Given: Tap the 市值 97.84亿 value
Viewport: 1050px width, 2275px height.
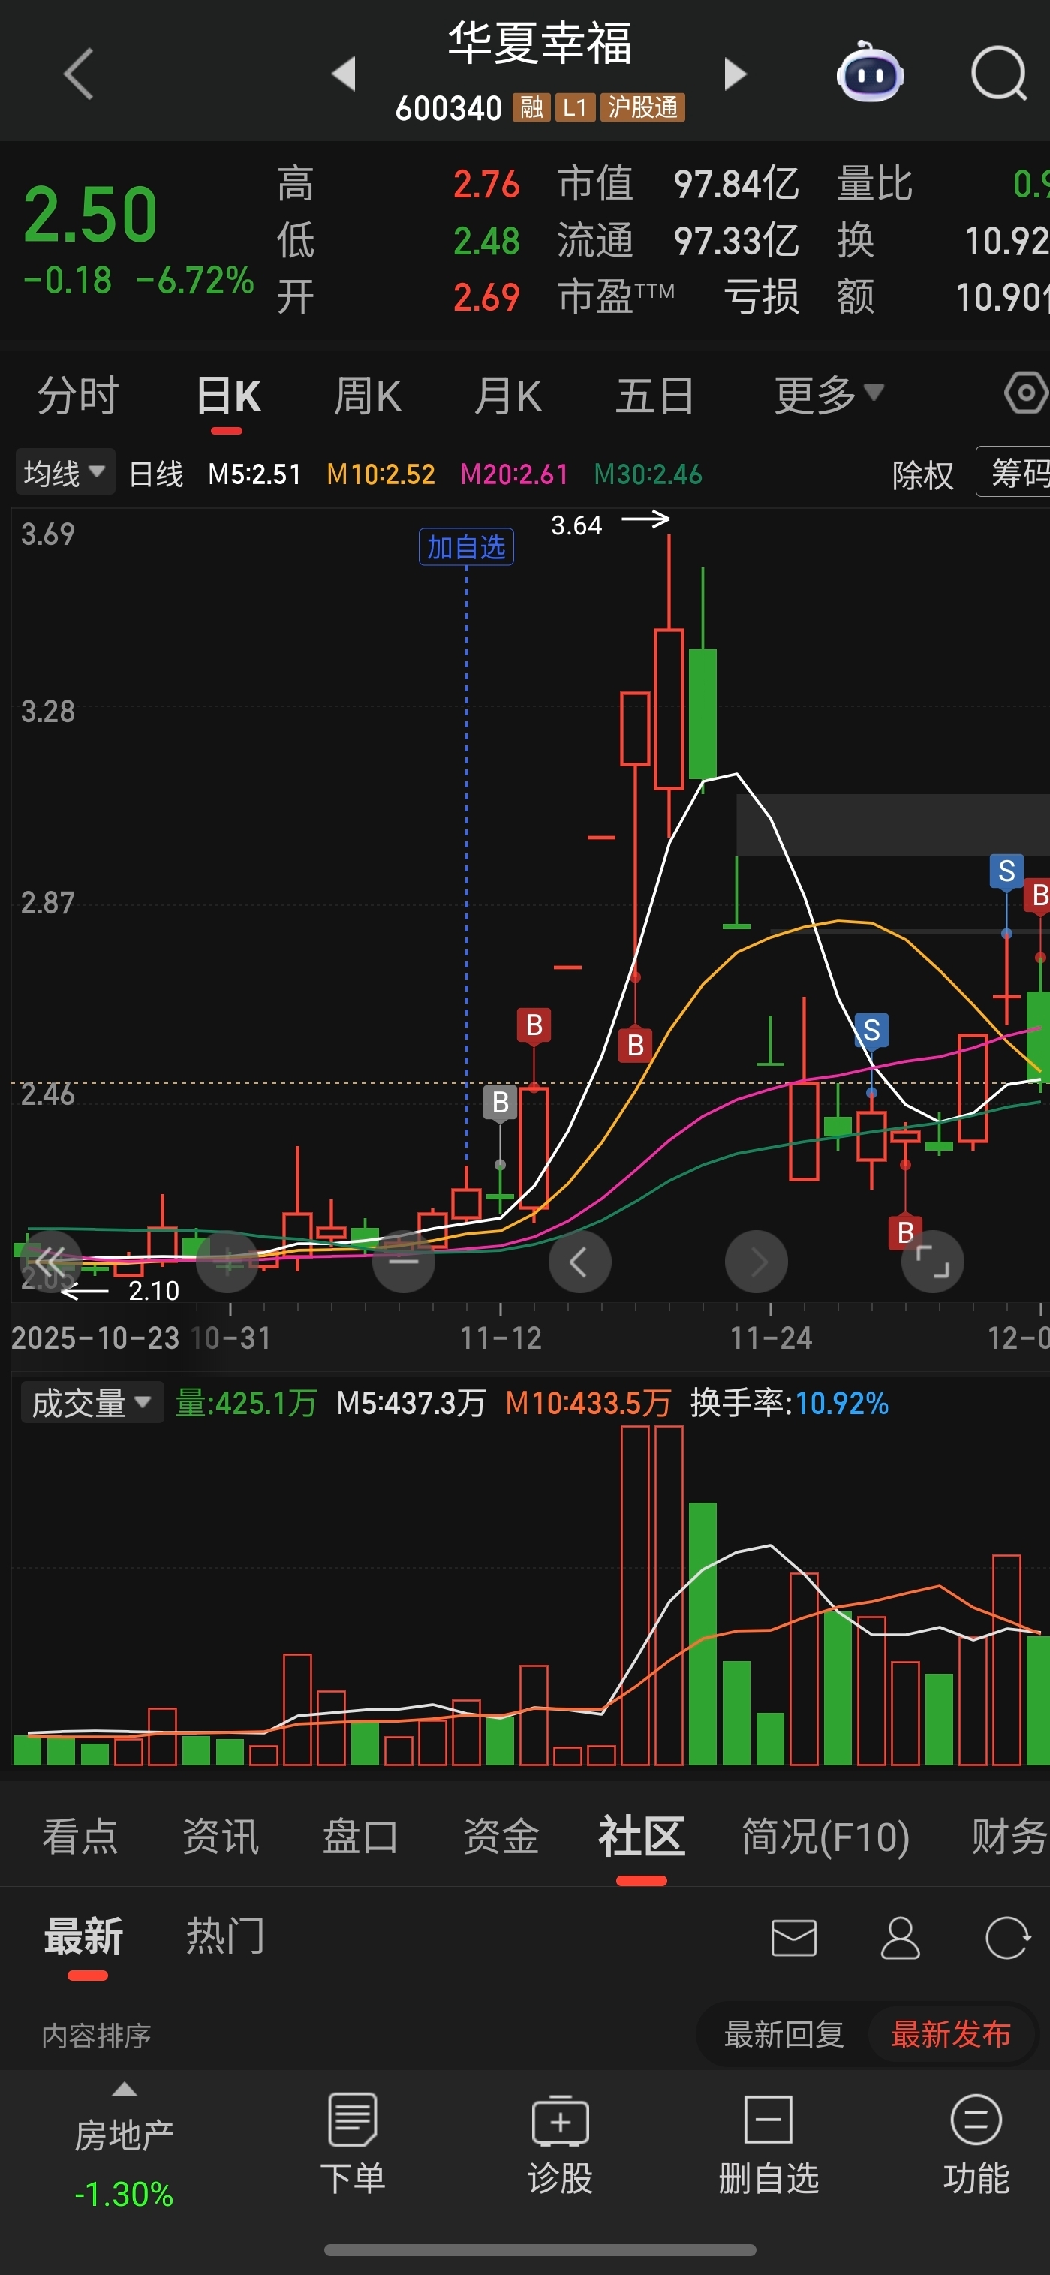Looking at the screenshot, I should 736,185.
